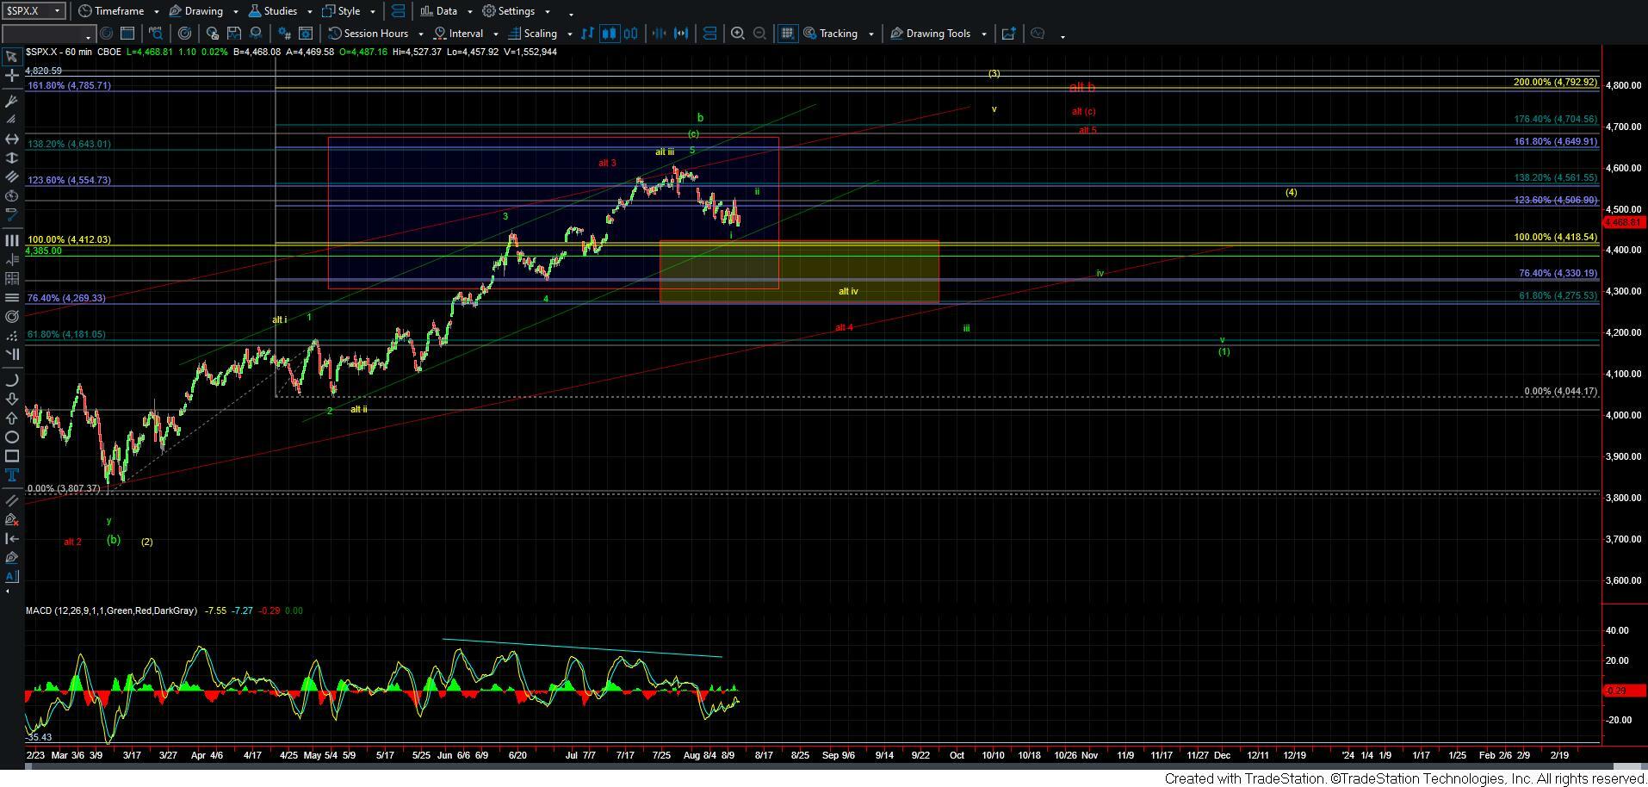Viewport: 1648px width, 787px height.
Task: Expand the Interval dropdown arrow
Action: (496, 34)
